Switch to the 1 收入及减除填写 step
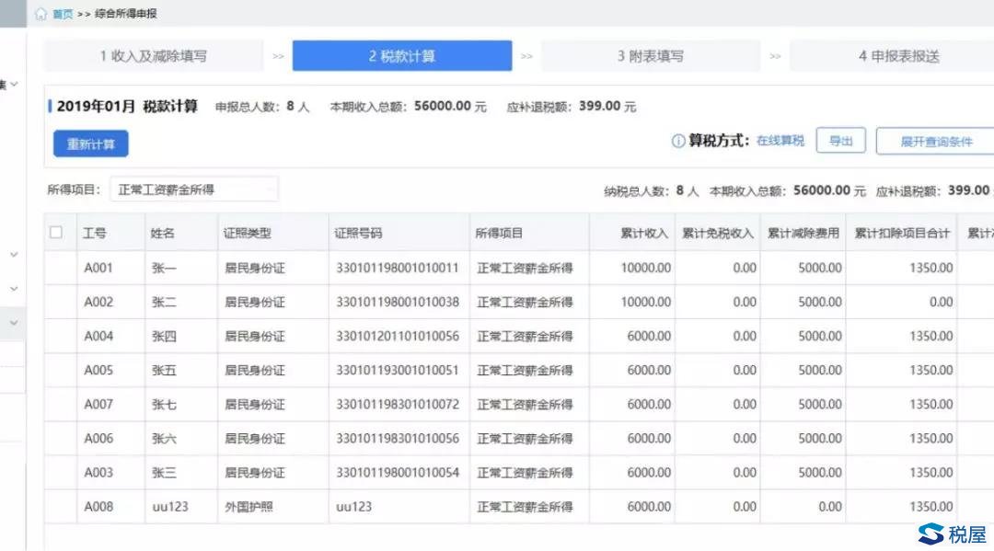The width and height of the screenshot is (994, 551). (x=154, y=56)
